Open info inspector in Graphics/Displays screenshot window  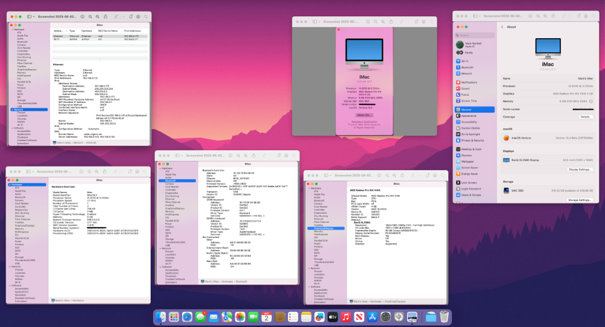(379, 175)
